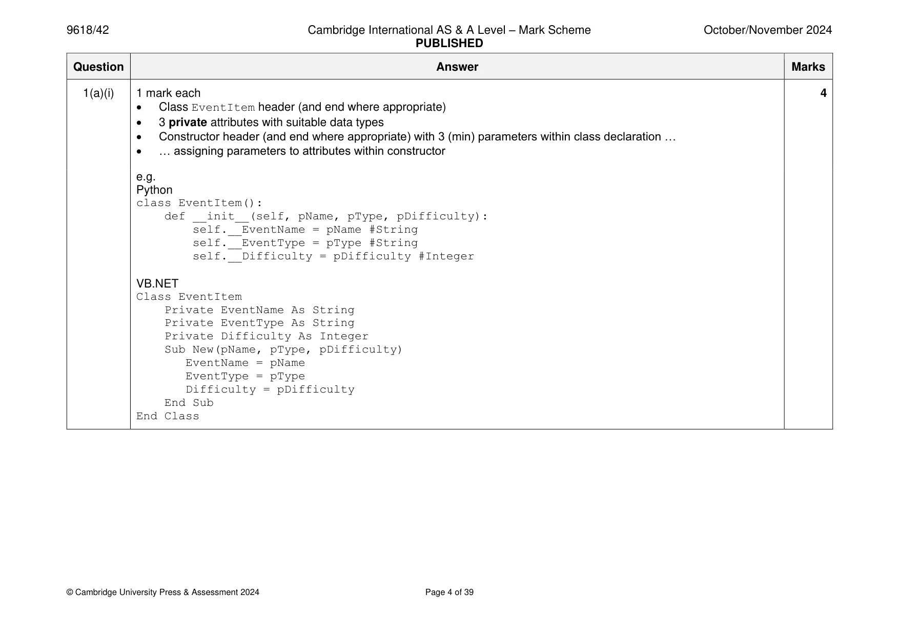Viewport: 899px width, 636px height.
Task: Click 'Private EventName As String' line
Action: point(259,310)
